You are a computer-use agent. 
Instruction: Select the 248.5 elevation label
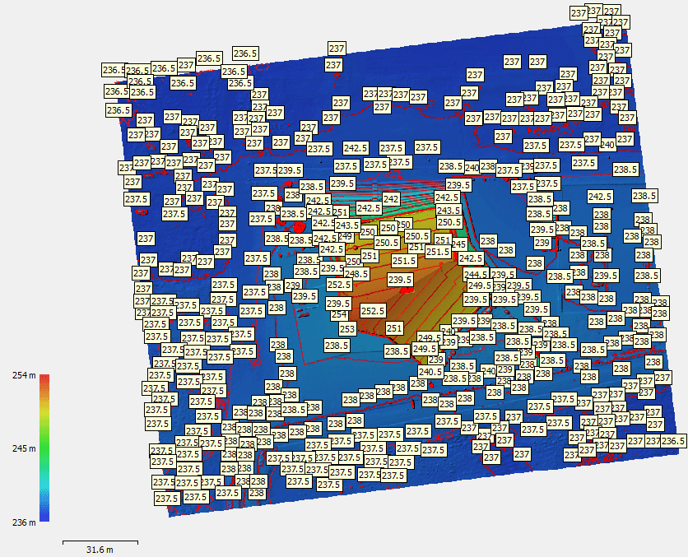(x=356, y=274)
